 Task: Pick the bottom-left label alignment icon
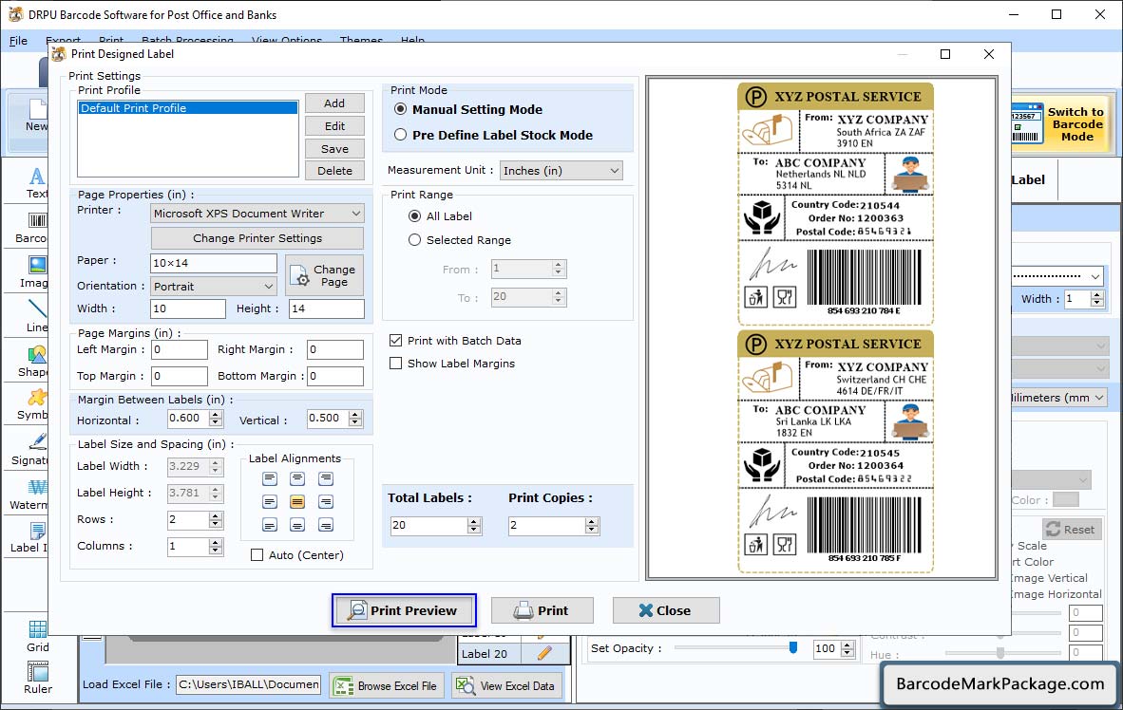pos(269,525)
